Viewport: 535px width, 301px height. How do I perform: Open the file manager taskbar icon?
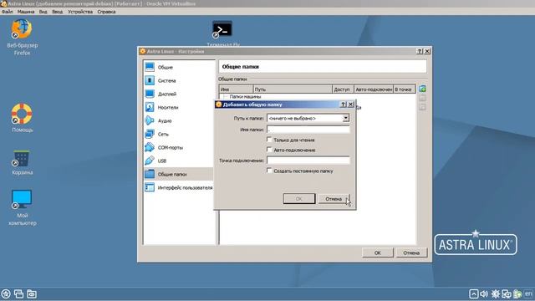[32, 293]
